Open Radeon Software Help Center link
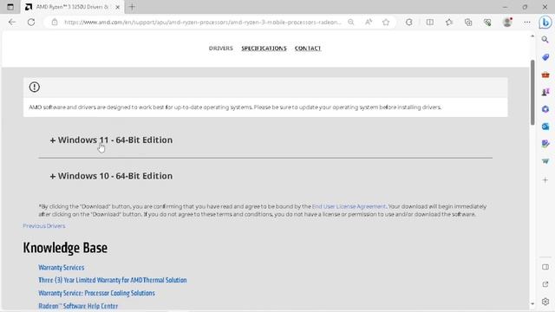Image resolution: width=555 pixels, height=312 pixels. 78,306
